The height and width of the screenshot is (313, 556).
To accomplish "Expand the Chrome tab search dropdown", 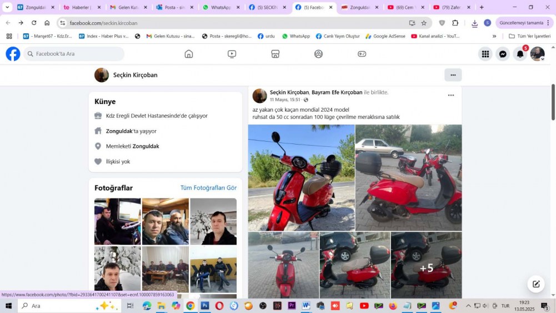I will pyautogui.click(x=7, y=7).
